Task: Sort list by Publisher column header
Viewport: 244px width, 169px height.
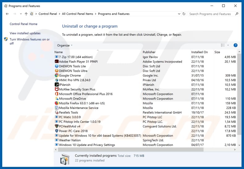Action: click(149, 52)
